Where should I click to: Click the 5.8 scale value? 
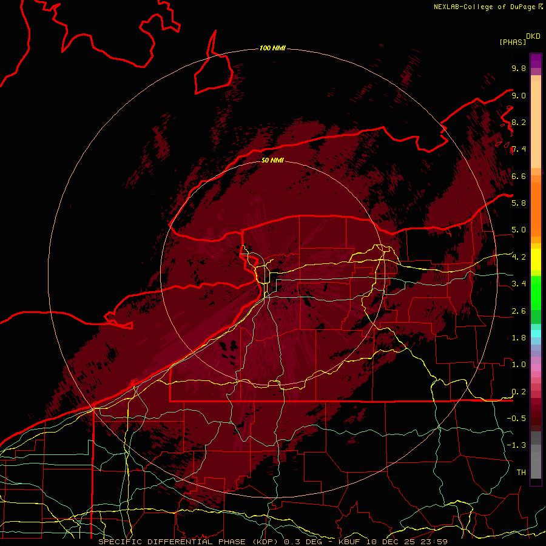pyautogui.click(x=519, y=203)
